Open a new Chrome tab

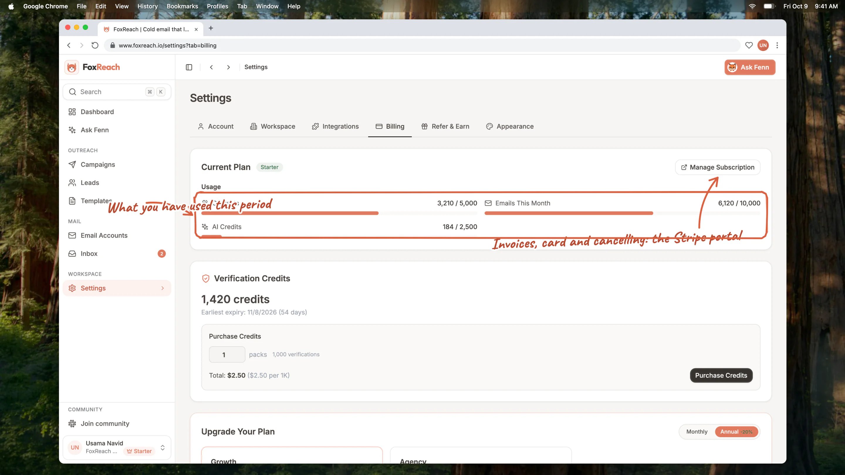211,28
